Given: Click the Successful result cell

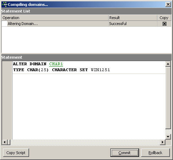Looking at the screenshot, I should (133, 24).
